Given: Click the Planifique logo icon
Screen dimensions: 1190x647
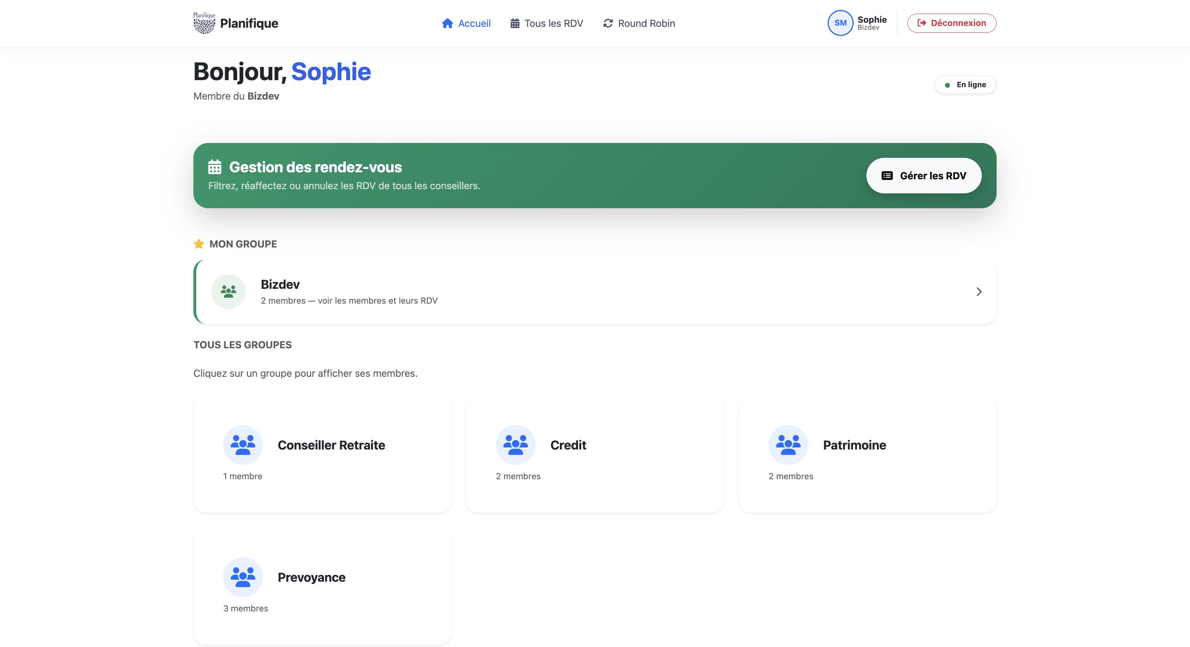Looking at the screenshot, I should click(x=204, y=23).
